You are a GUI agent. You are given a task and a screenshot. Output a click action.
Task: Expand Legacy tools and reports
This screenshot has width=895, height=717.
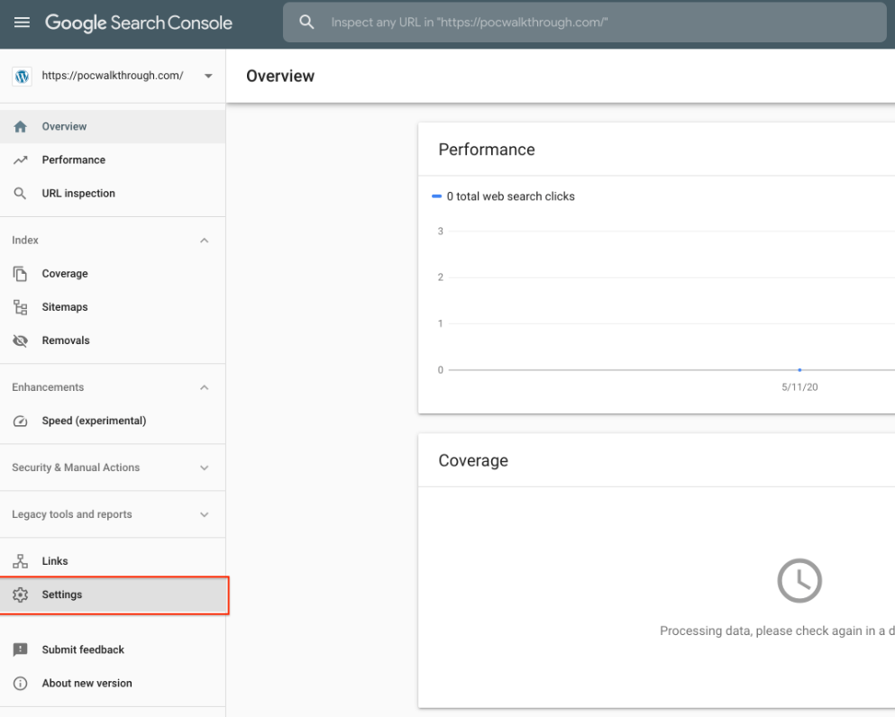205,515
